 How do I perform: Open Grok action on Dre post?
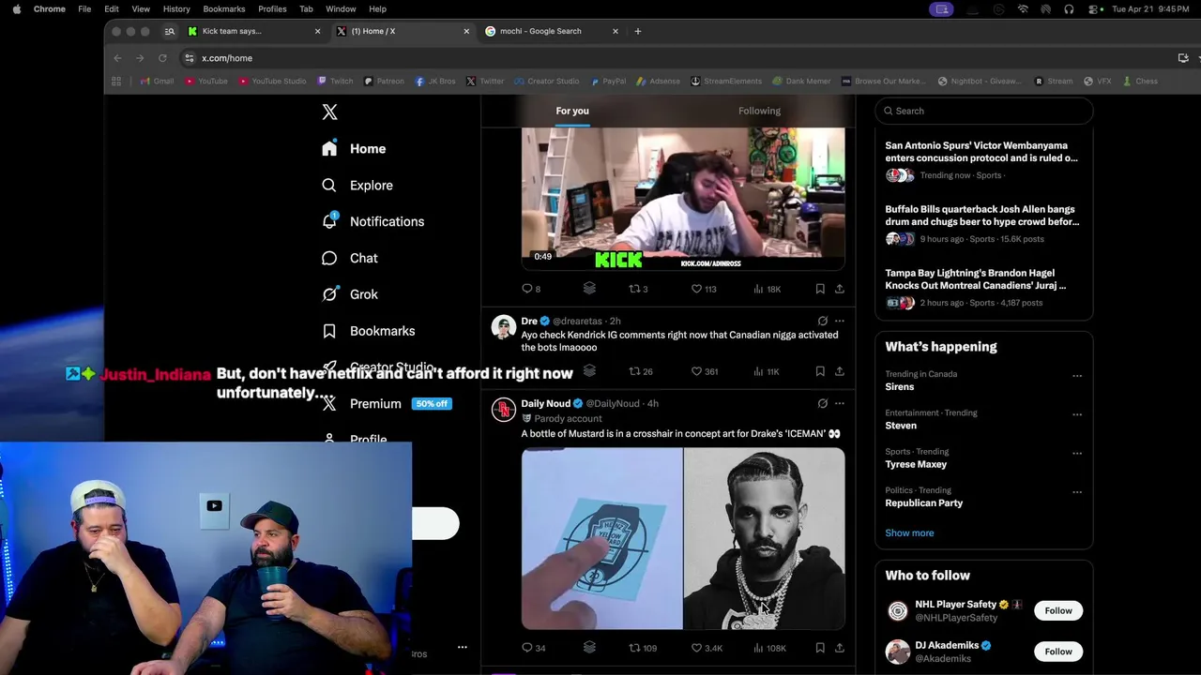822,321
